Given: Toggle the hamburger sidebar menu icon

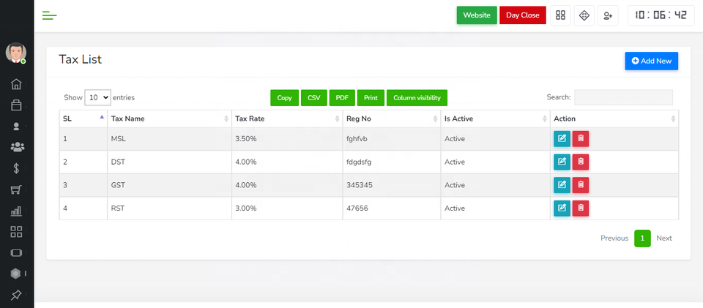Looking at the screenshot, I should [49, 15].
